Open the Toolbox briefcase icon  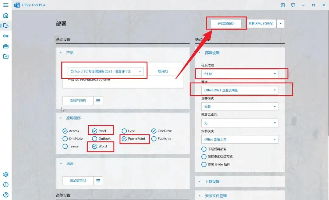[x=6, y=46]
